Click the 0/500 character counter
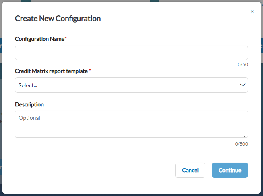The width and height of the screenshot is (263, 196). click(242, 144)
